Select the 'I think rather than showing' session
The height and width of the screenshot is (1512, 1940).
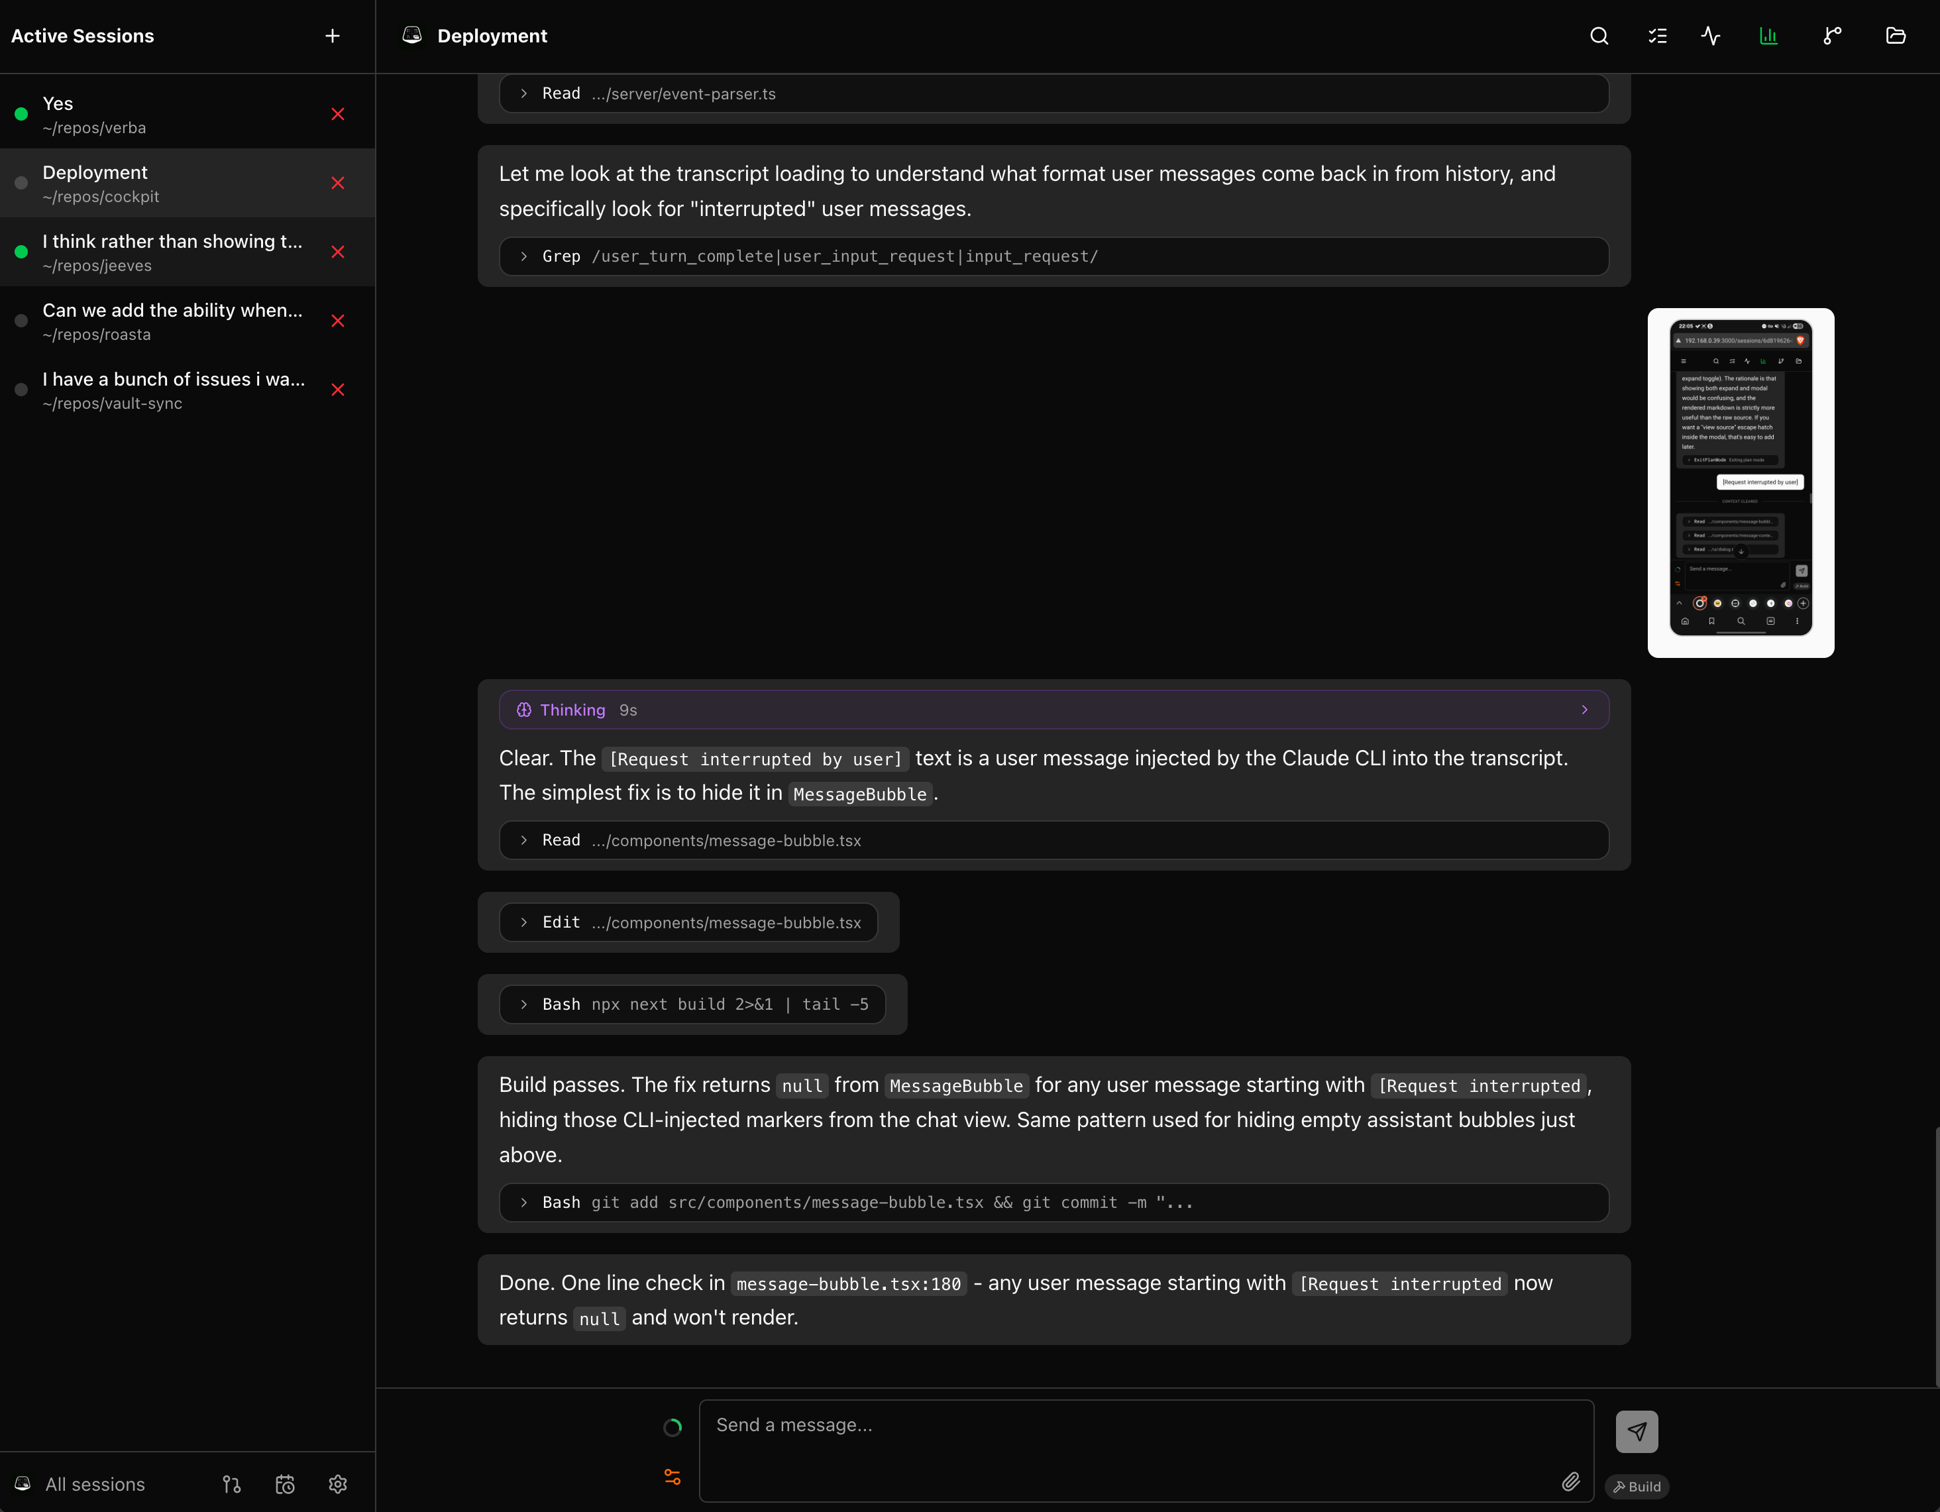188,252
